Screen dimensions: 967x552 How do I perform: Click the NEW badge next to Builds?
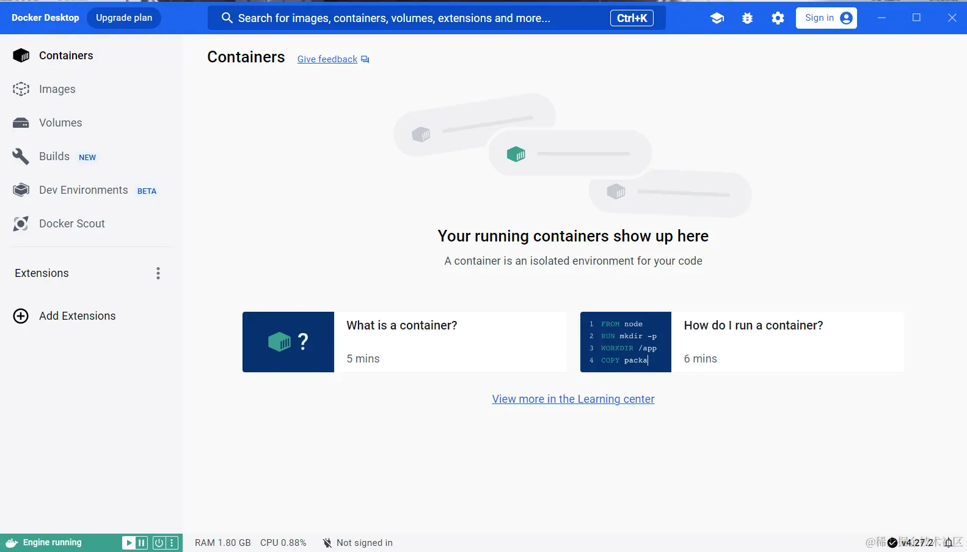(x=87, y=158)
